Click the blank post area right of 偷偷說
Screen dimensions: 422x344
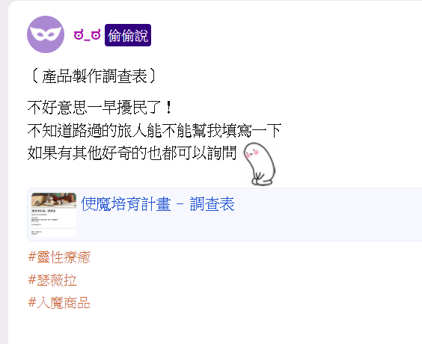pyautogui.click(x=285, y=35)
